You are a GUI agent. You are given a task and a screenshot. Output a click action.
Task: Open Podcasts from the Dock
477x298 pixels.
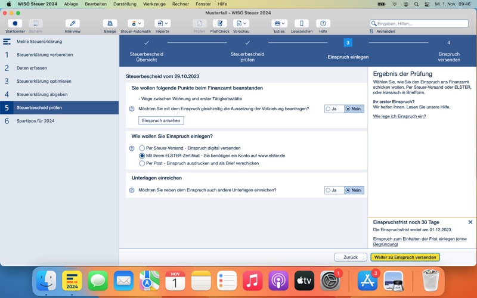click(x=278, y=280)
